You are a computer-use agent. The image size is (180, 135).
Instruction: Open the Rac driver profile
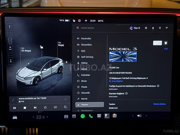pyautogui.click(x=135, y=28)
